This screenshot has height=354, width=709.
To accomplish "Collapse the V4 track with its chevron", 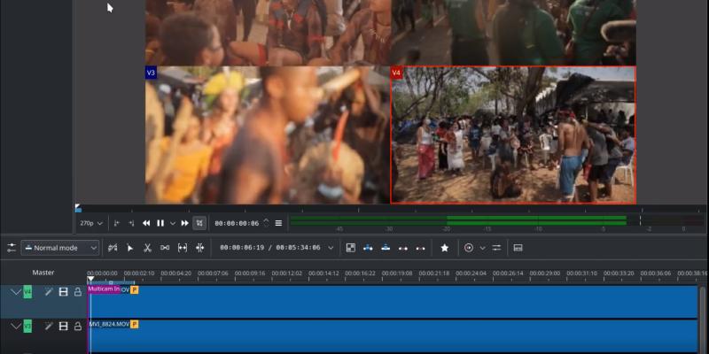I will 15,291.
